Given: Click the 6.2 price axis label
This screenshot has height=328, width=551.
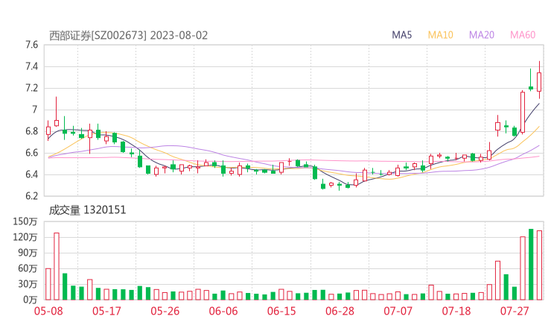Looking at the screenshot, I should click(x=31, y=196).
